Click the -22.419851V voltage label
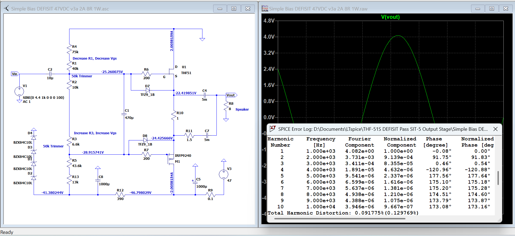The image size is (515, 236). [185, 93]
